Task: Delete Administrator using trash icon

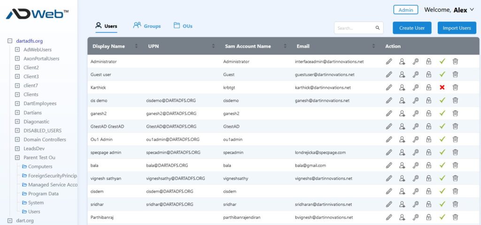Action: coord(455,62)
